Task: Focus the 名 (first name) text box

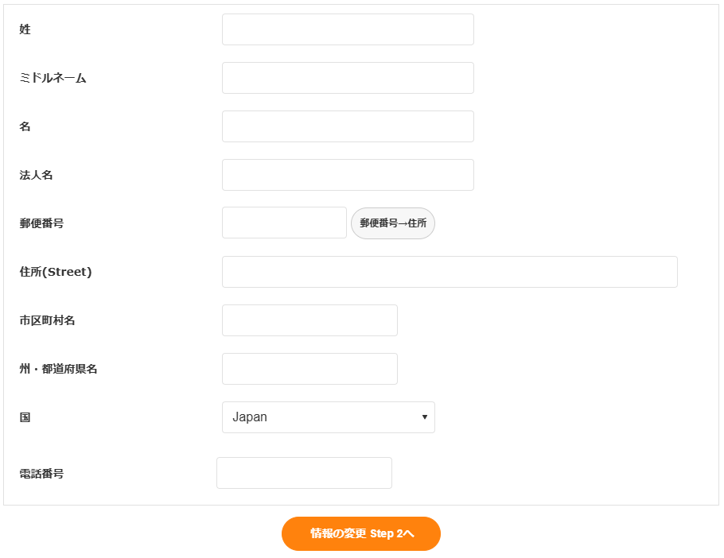Action: click(x=348, y=126)
